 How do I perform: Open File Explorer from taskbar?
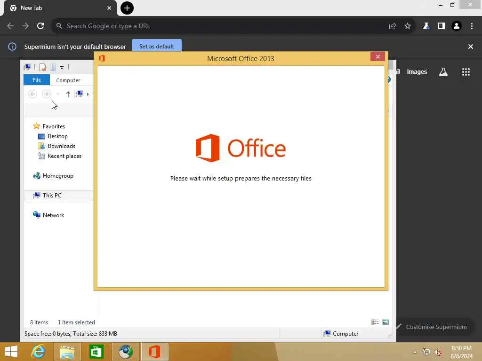tap(67, 352)
